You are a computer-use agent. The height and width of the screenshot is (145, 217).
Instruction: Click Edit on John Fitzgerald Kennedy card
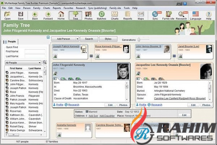tap(110, 105)
